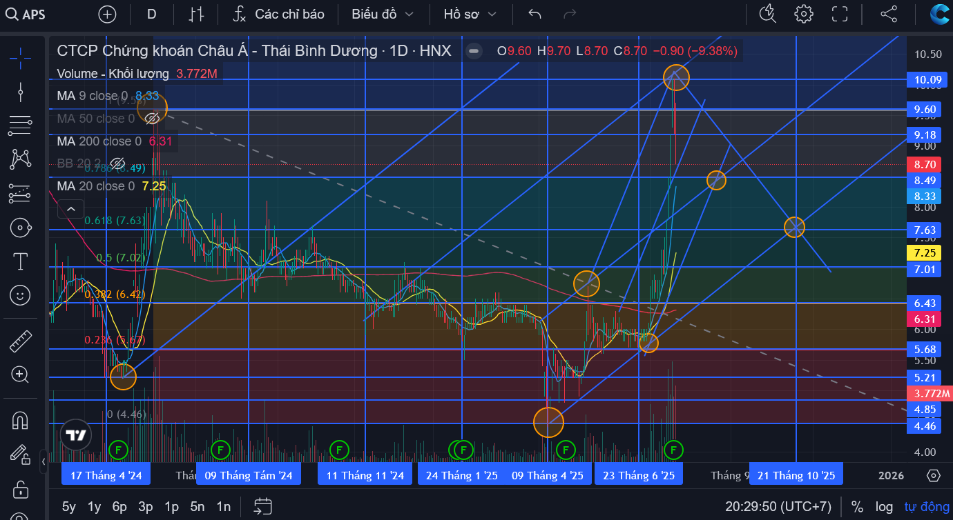Add a symbol to compare
Viewport: 953px width, 520px height.
coord(107,14)
